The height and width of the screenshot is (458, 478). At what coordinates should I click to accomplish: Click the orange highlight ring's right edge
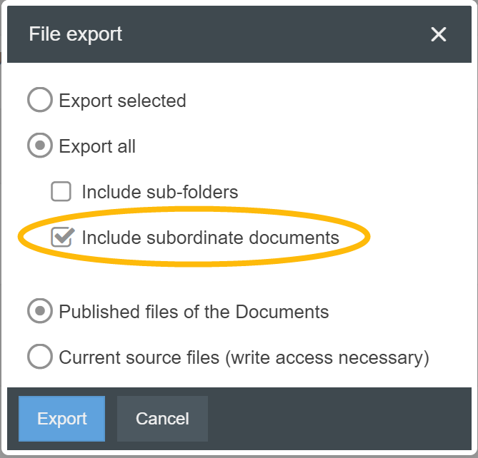point(369,238)
